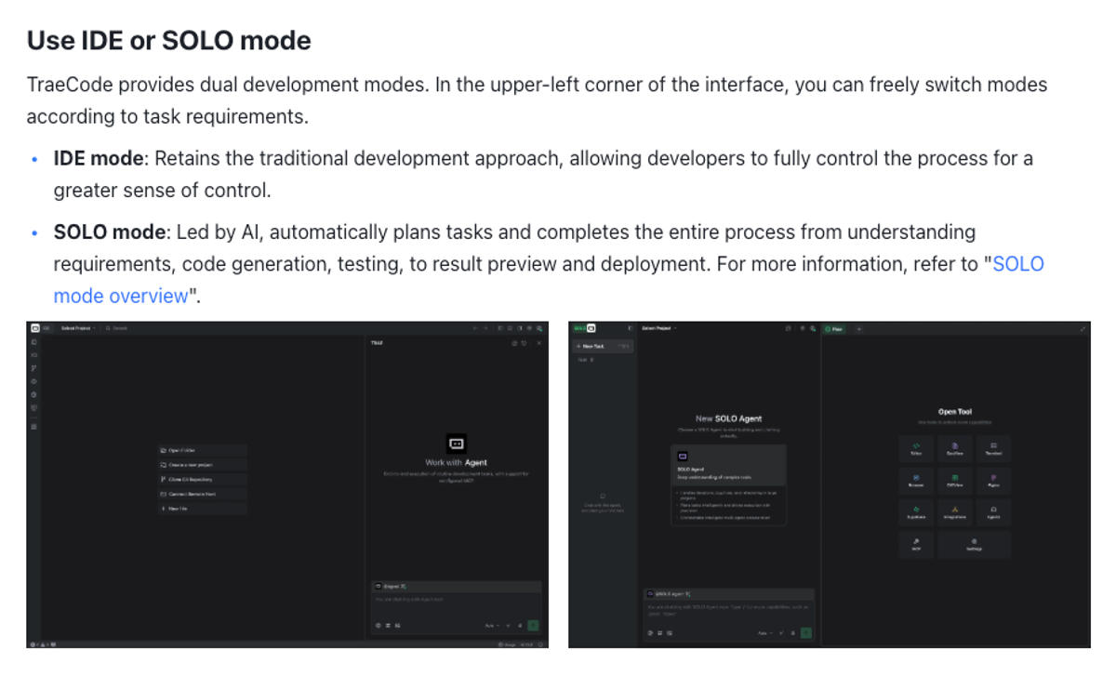This screenshot has width=1116, height=676.
Task: Click green send button in SOLO chat
Action: click(806, 633)
